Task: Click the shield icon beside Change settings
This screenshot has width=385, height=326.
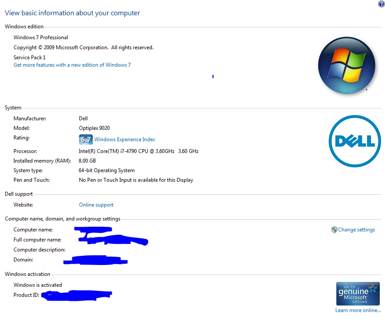Action: tap(334, 230)
